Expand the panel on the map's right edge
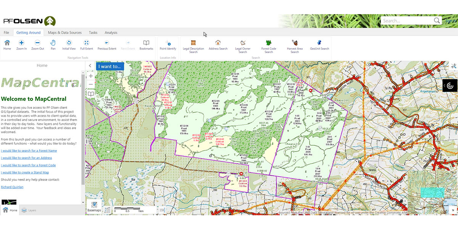Screen dimensions: 458x229 444,85
